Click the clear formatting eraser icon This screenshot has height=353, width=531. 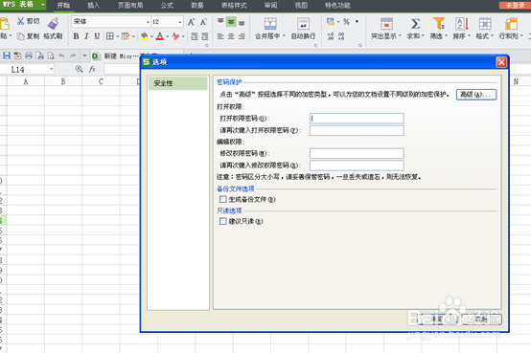(x=175, y=36)
